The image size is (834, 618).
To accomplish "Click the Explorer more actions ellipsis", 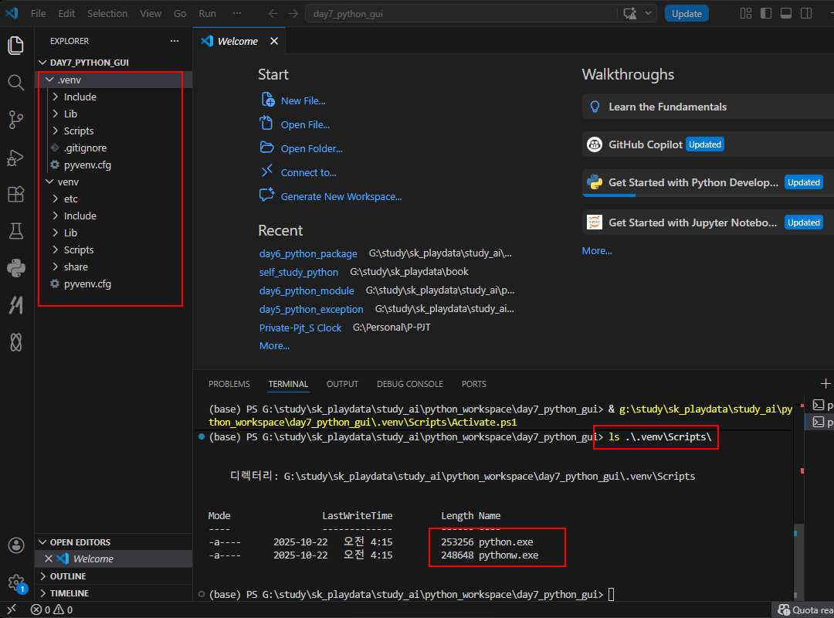I will 175,41.
